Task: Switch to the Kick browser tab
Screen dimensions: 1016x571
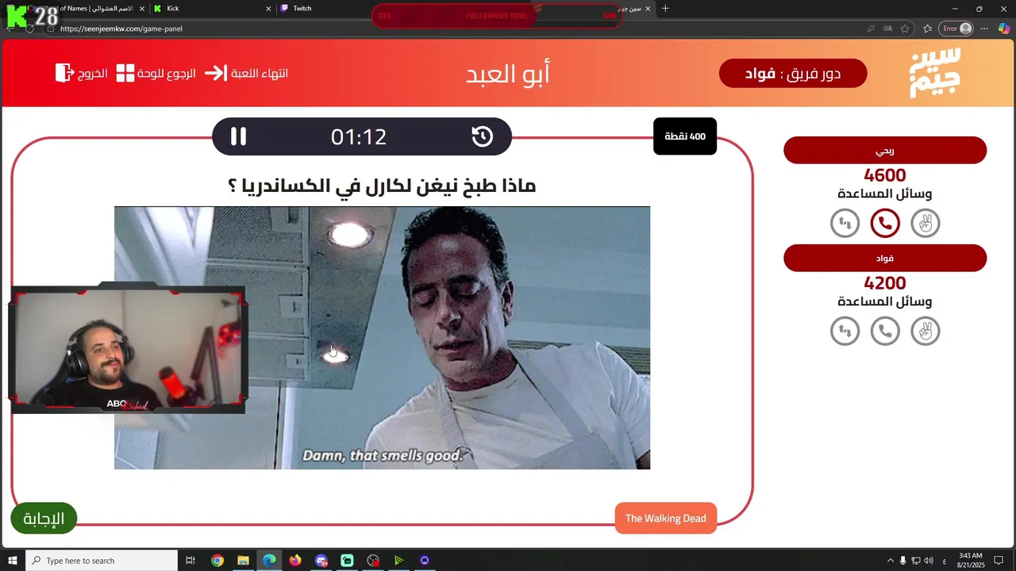Action: coord(211,9)
